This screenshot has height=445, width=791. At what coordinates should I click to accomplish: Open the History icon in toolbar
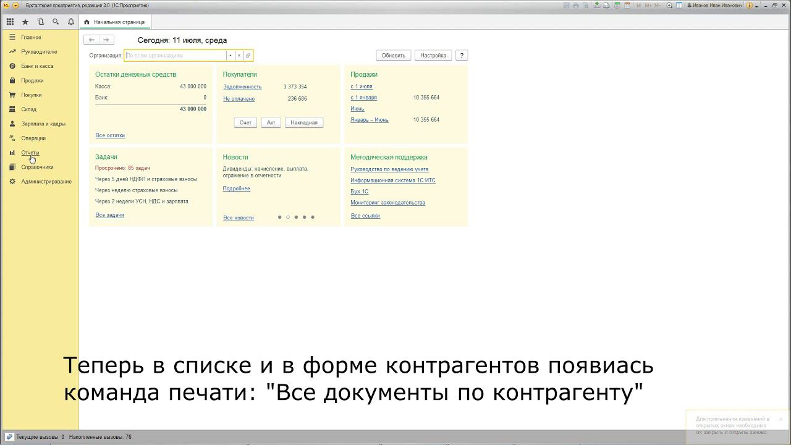pyautogui.click(x=41, y=22)
